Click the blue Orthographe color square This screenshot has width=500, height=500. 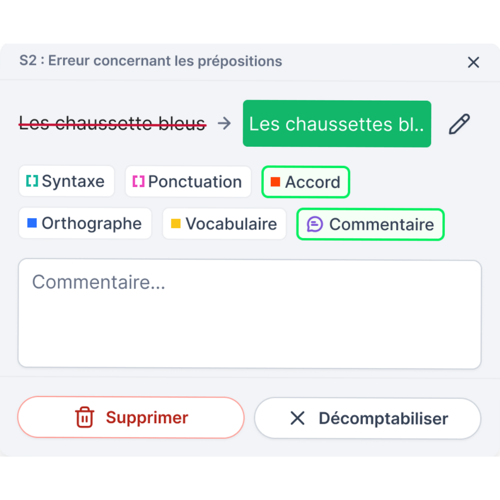coord(32,223)
